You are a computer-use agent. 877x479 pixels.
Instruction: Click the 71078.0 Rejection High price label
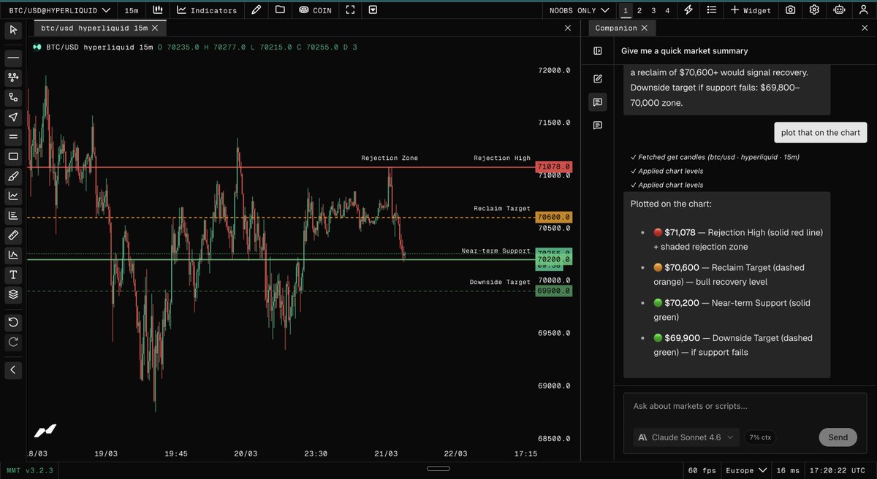(x=553, y=167)
